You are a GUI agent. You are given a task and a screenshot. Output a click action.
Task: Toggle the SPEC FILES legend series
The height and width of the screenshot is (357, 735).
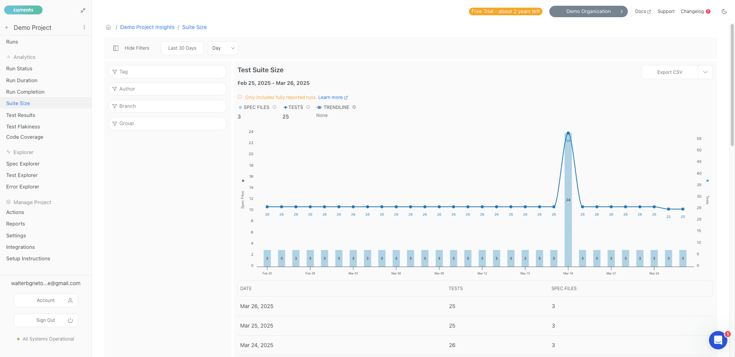tap(254, 107)
